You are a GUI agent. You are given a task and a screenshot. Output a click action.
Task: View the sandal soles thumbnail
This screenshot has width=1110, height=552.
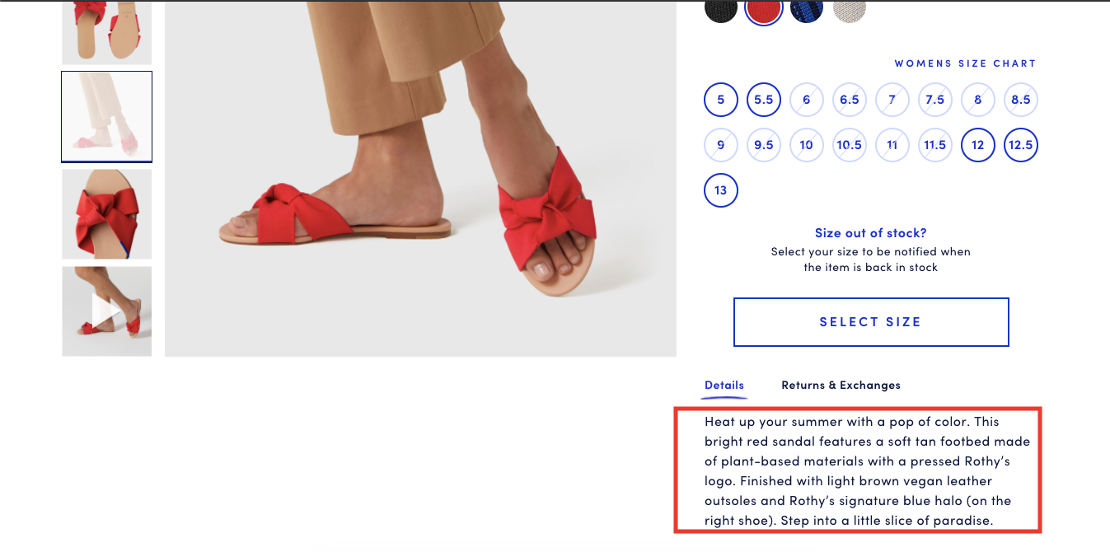click(106, 32)
